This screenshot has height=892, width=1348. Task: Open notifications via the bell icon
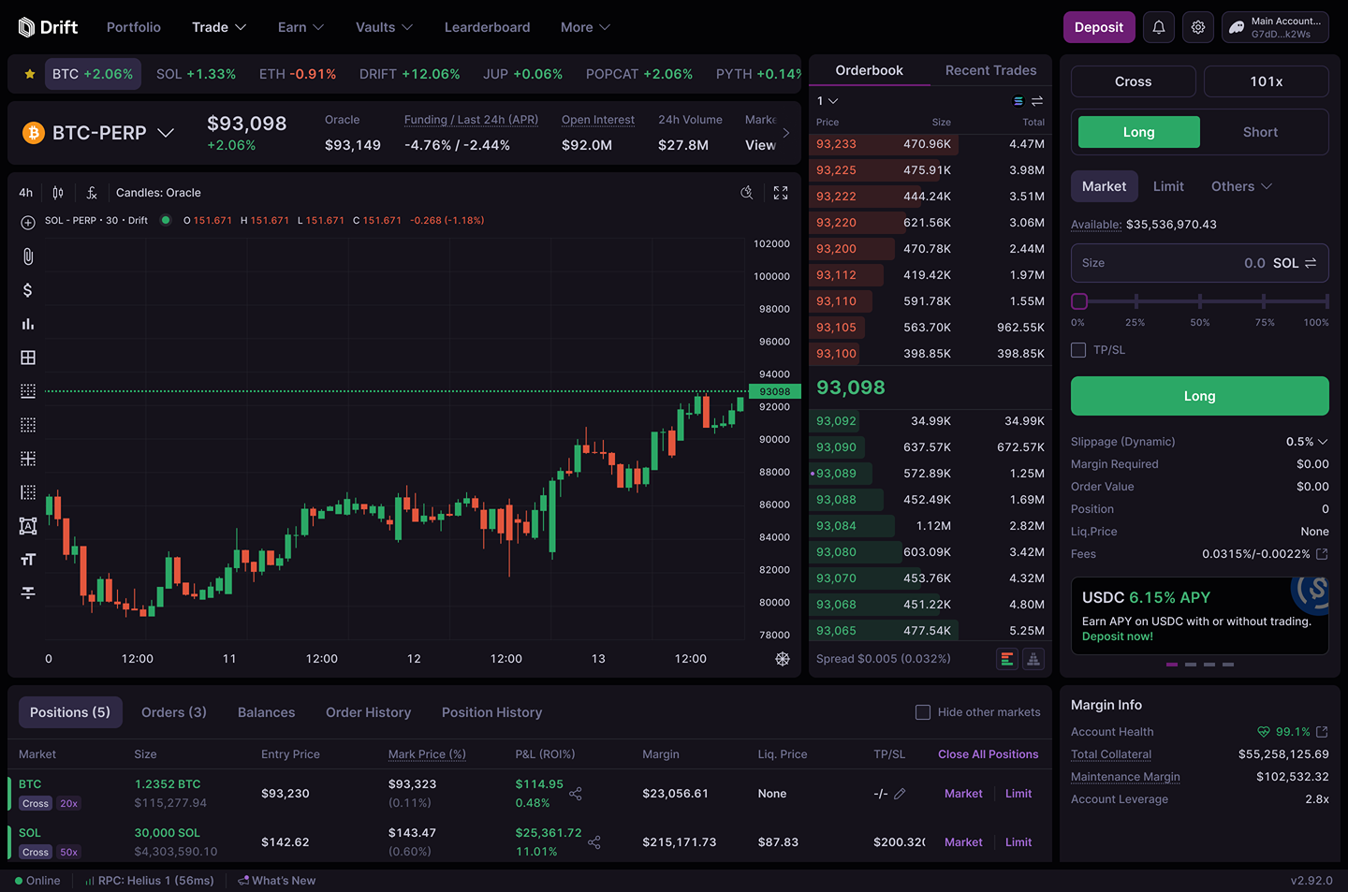pyautogui.click(x=1158, y=27)
